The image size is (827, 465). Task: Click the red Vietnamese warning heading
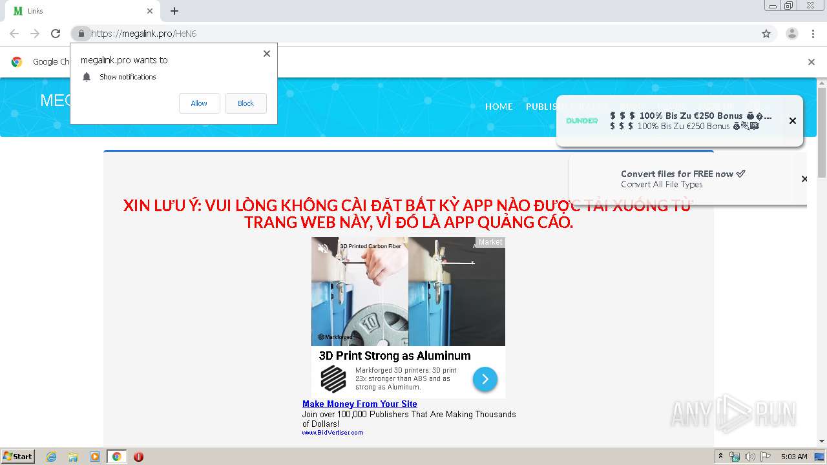(x=408, y=214)
